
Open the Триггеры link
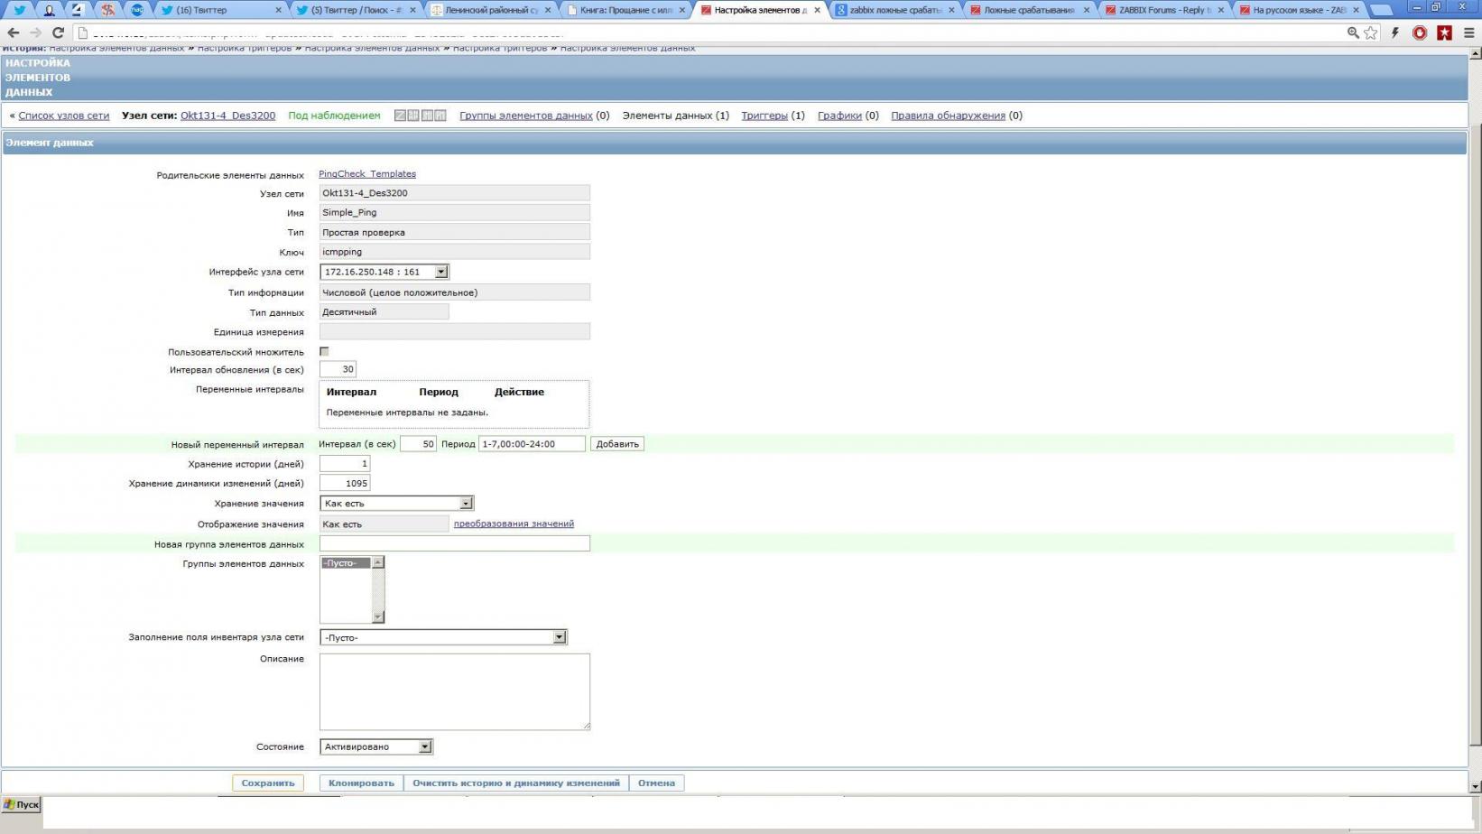coord(764,116)
